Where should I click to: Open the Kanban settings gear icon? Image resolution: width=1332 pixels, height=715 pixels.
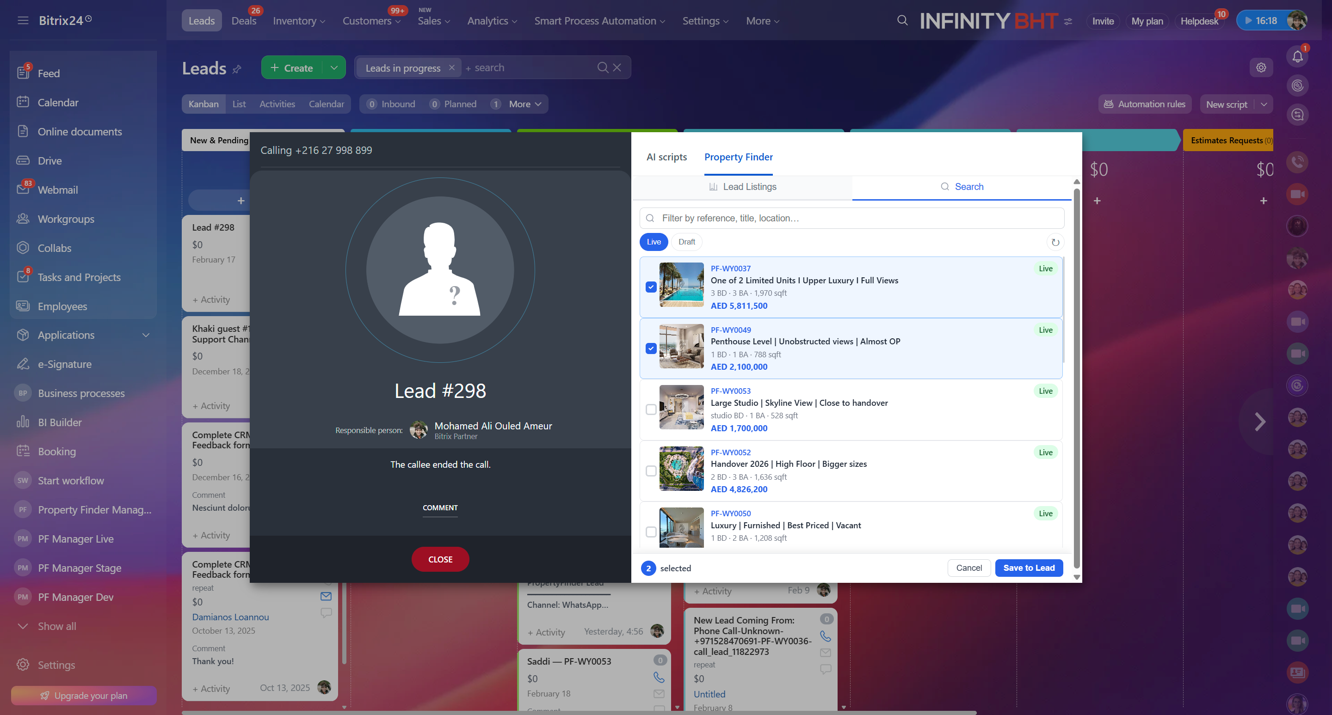point(1261,67)
